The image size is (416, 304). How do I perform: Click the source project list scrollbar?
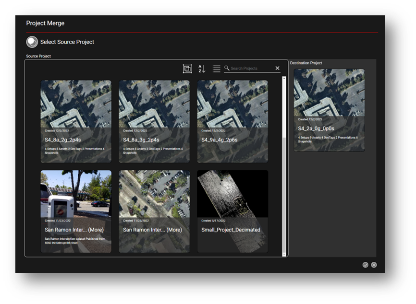[x=283, y=192]
